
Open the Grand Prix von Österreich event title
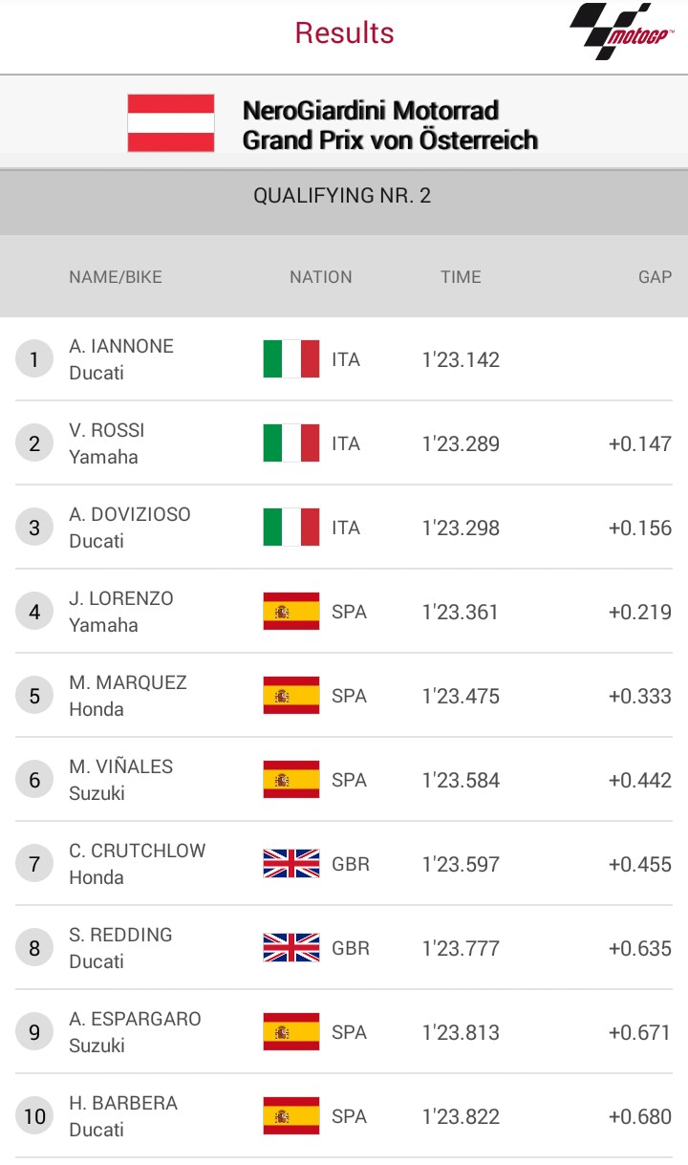pyautogui.click(x=390, y=125)
